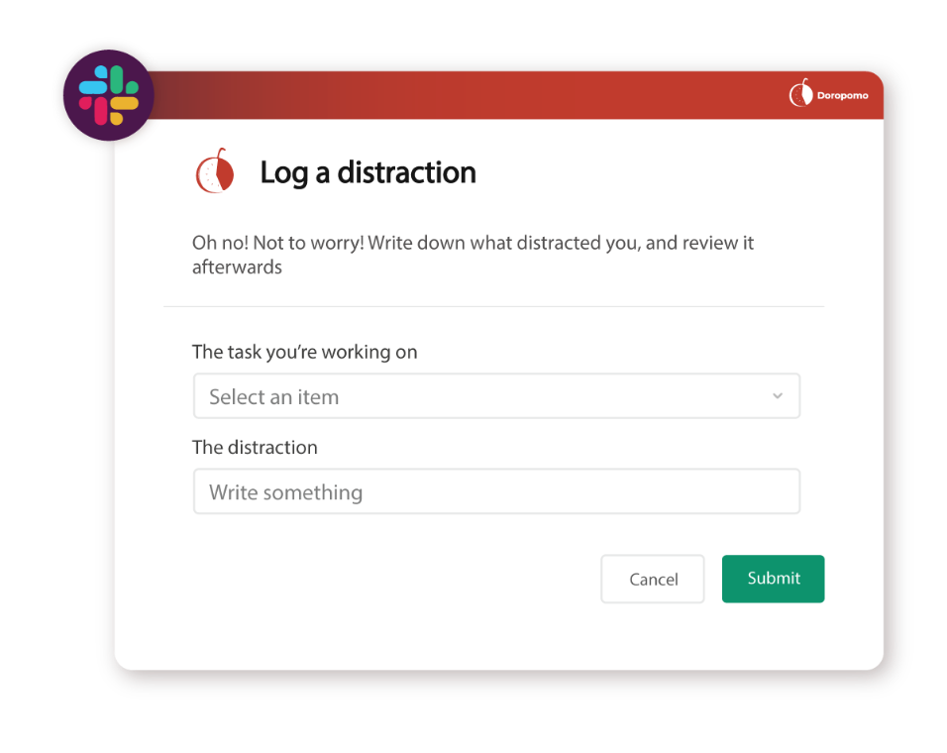Submit the distraction log

(x=773, y=579)
